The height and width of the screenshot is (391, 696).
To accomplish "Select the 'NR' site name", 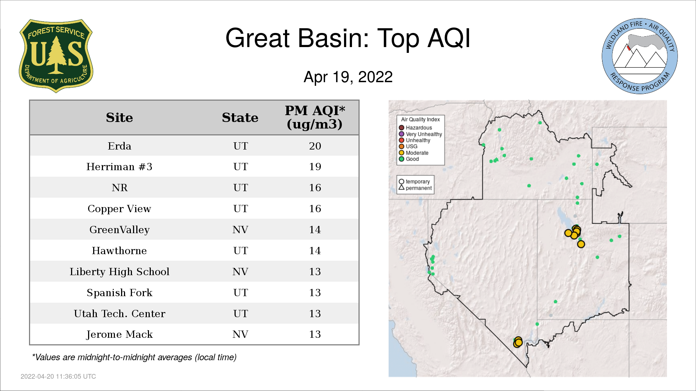I will point(119,188).
